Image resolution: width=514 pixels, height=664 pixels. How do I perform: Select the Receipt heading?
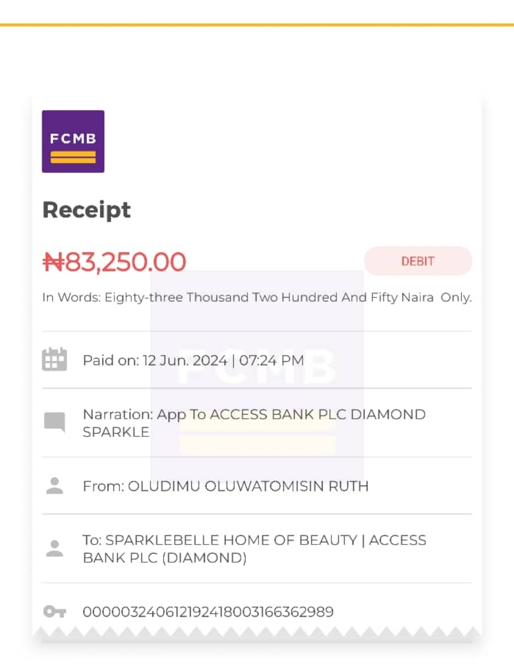coord(86,210)
